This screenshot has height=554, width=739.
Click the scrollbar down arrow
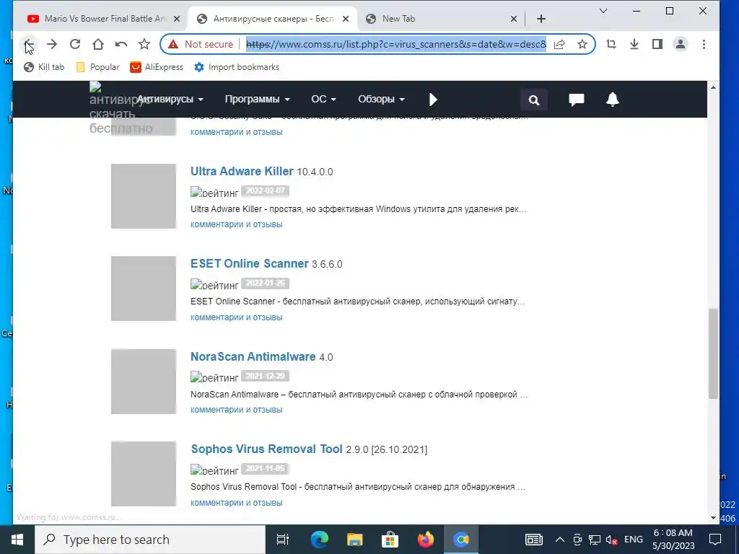tap(714, 518)
